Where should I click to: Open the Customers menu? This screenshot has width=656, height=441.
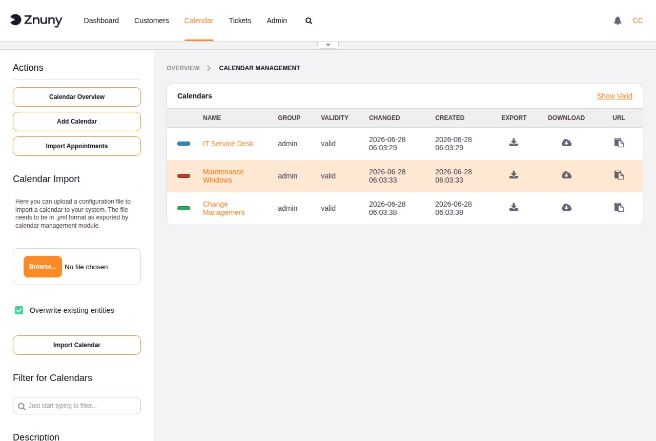[152, 21]
